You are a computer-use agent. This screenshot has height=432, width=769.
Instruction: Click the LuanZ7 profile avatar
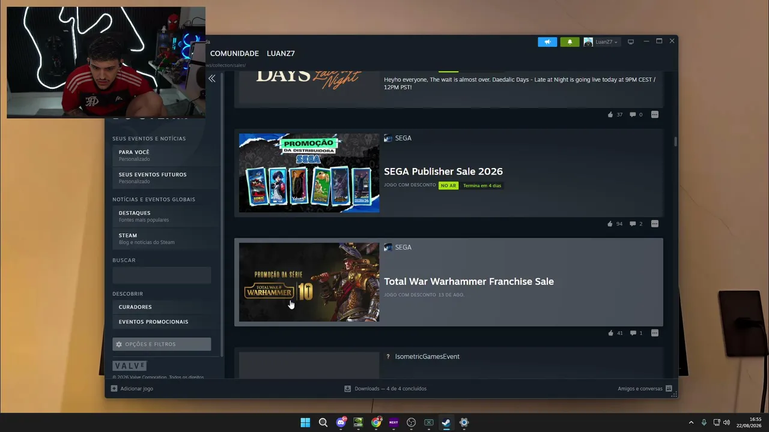(588, 42)
